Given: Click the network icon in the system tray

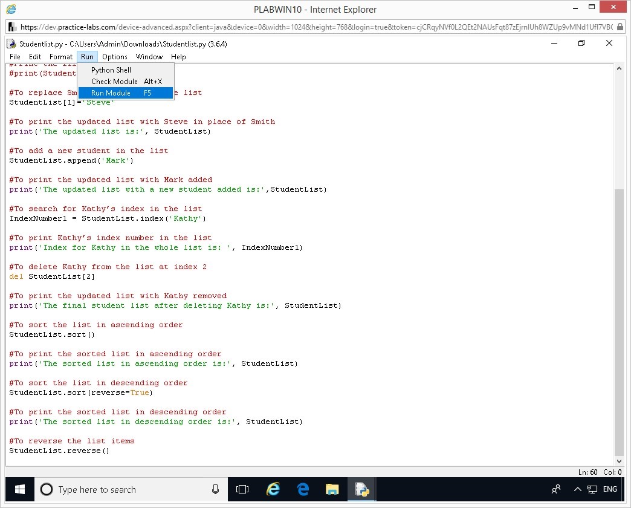Looking at the screenshot, I should click(x=592, y=489).
